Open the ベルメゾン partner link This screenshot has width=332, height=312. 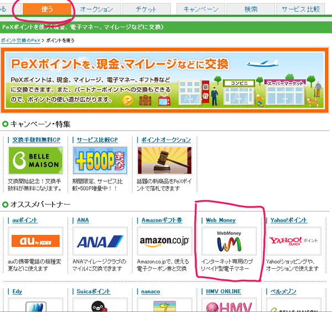(x=283, y=291)
